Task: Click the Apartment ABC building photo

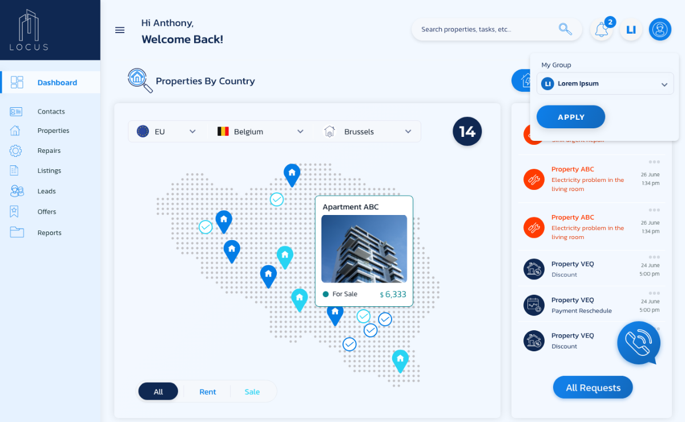Action: click(x=364, y=249)
